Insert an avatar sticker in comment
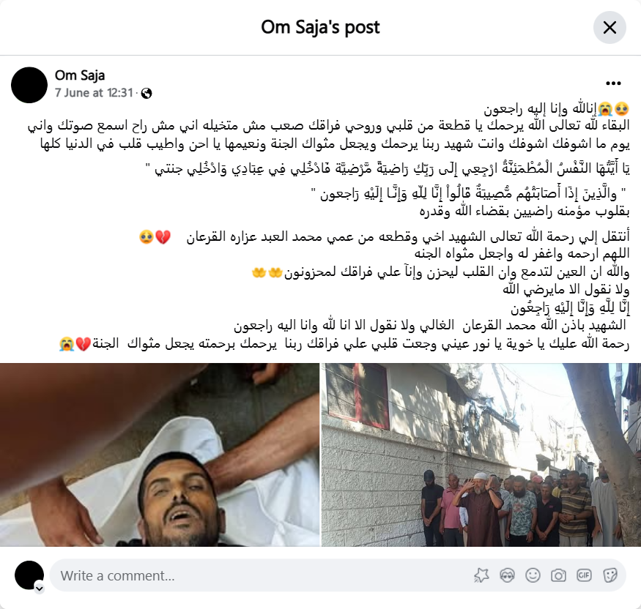 507,575
